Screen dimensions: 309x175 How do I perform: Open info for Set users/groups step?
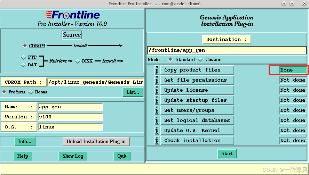pos(157,110)
